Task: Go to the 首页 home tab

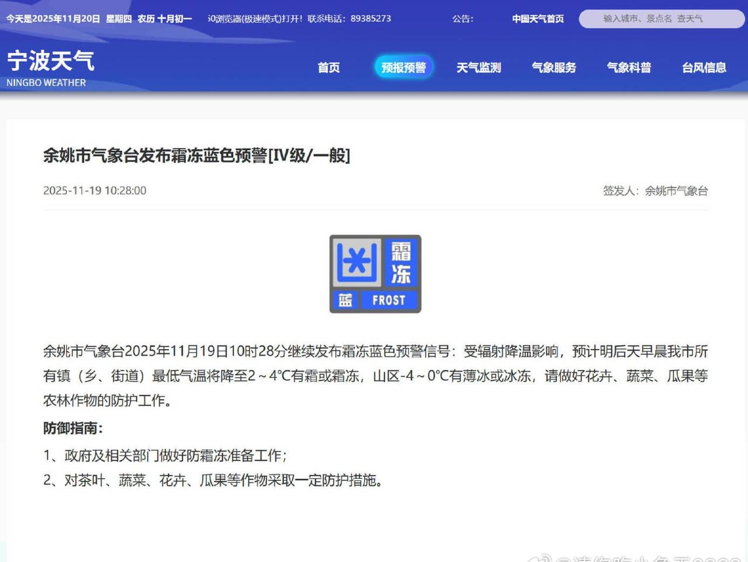Action: point(328,68)
